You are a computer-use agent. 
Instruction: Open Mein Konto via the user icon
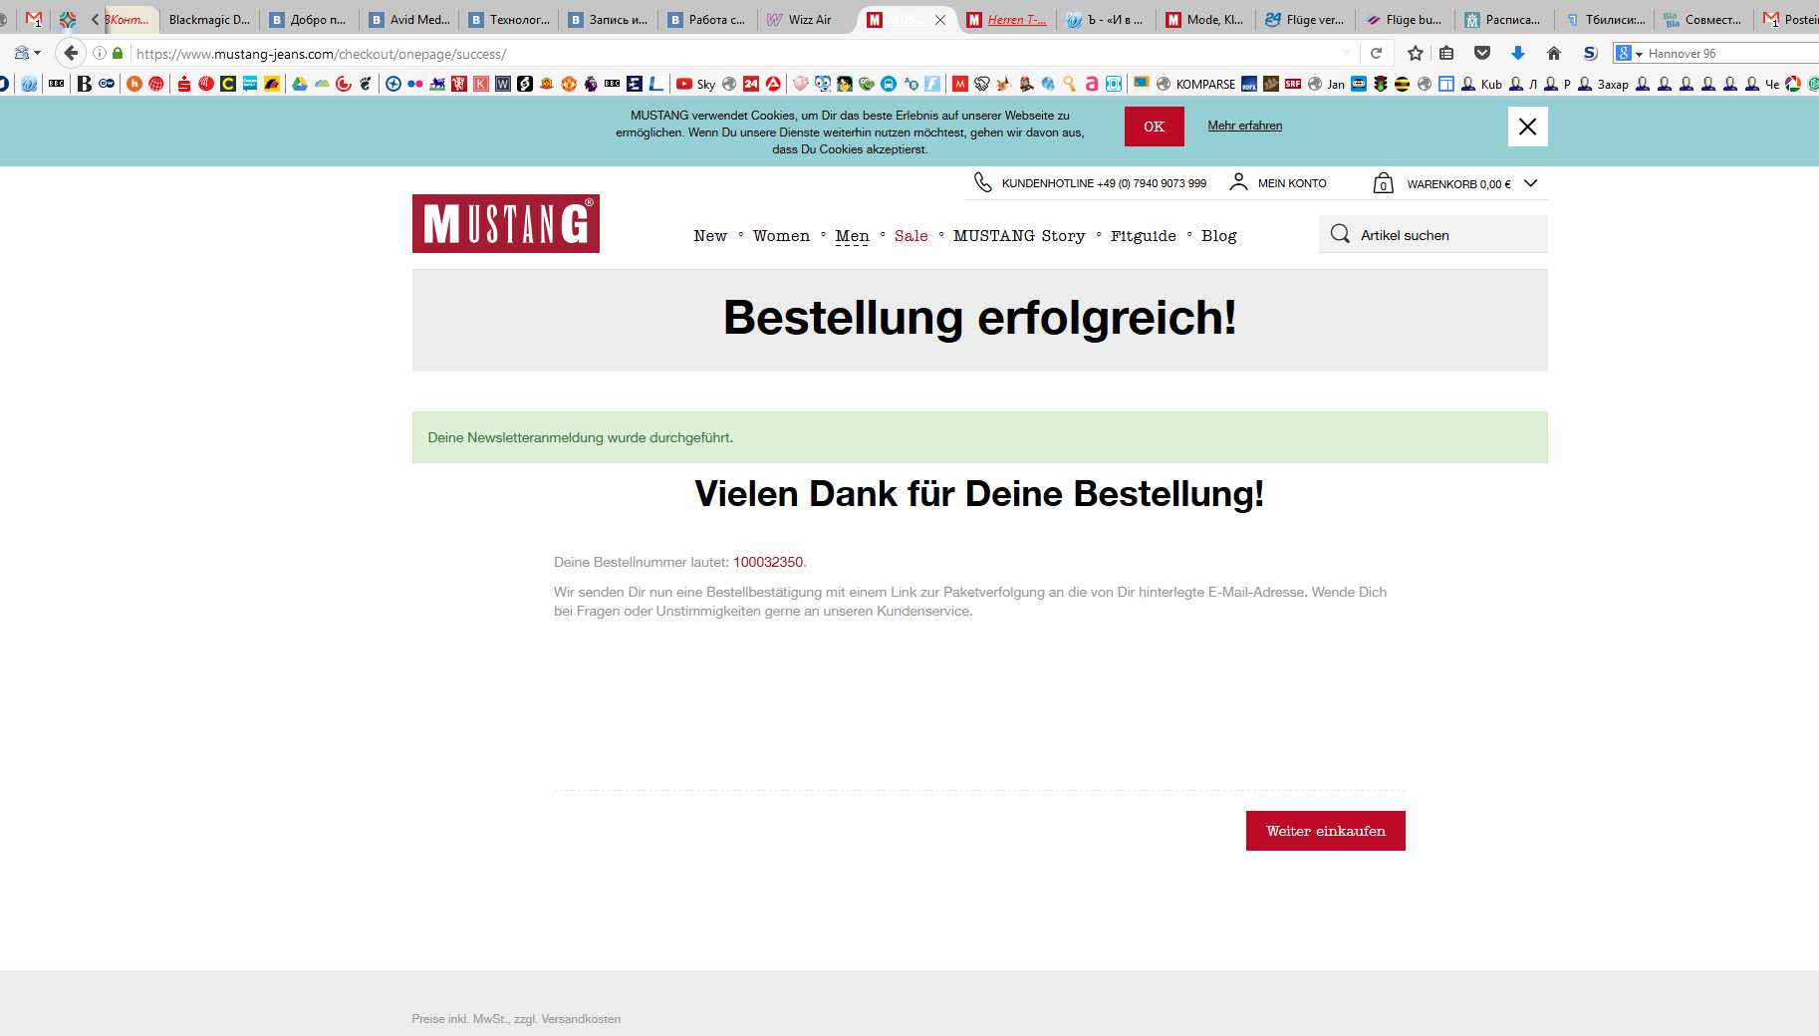(x=1238, y=181)
